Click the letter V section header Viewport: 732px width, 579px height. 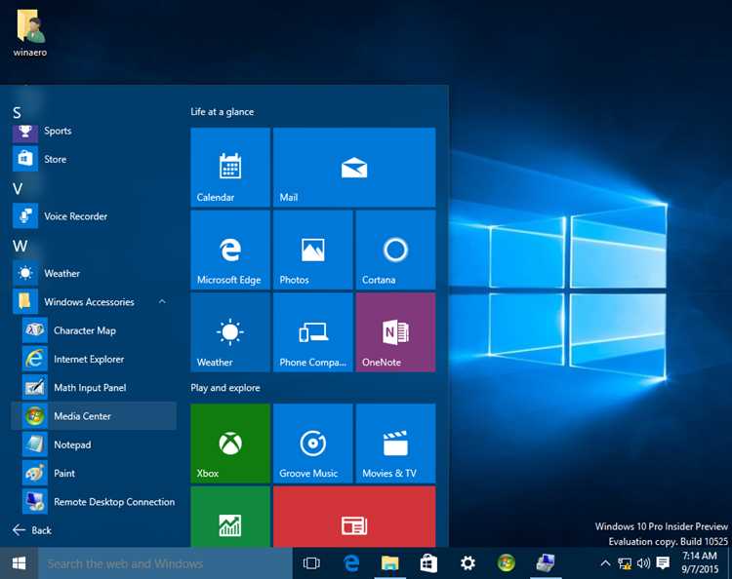18,189
